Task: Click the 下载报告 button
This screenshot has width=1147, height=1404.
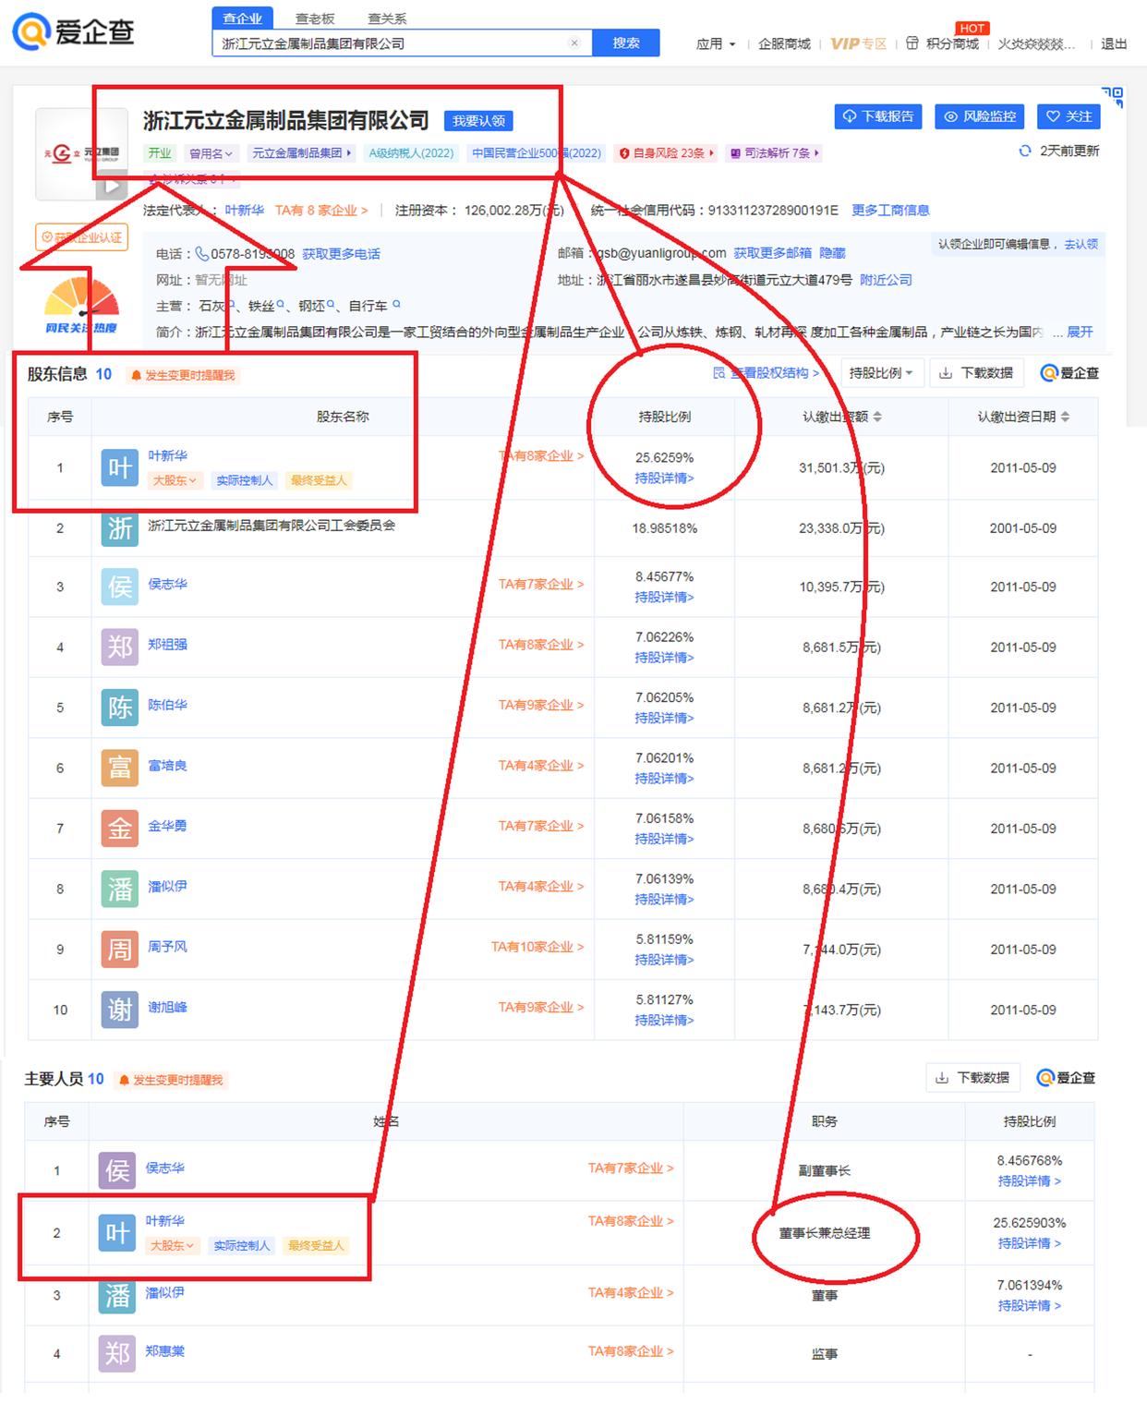Action: tap(878, 116)
